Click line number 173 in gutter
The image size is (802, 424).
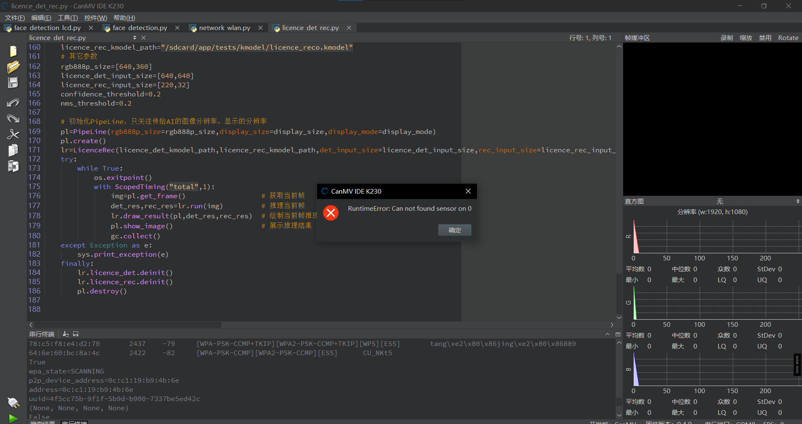coord(34,168)
